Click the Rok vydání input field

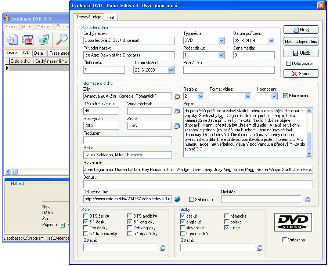(101, 125)
